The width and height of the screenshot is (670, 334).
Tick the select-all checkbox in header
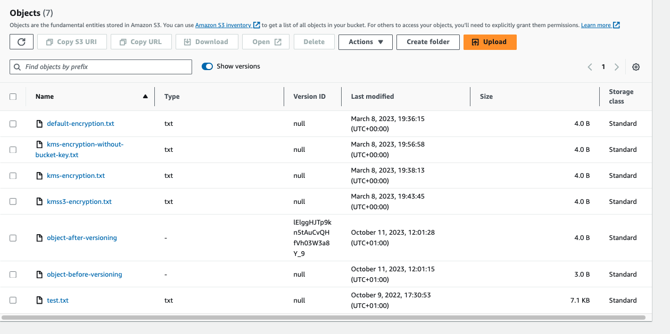point(13,97)
